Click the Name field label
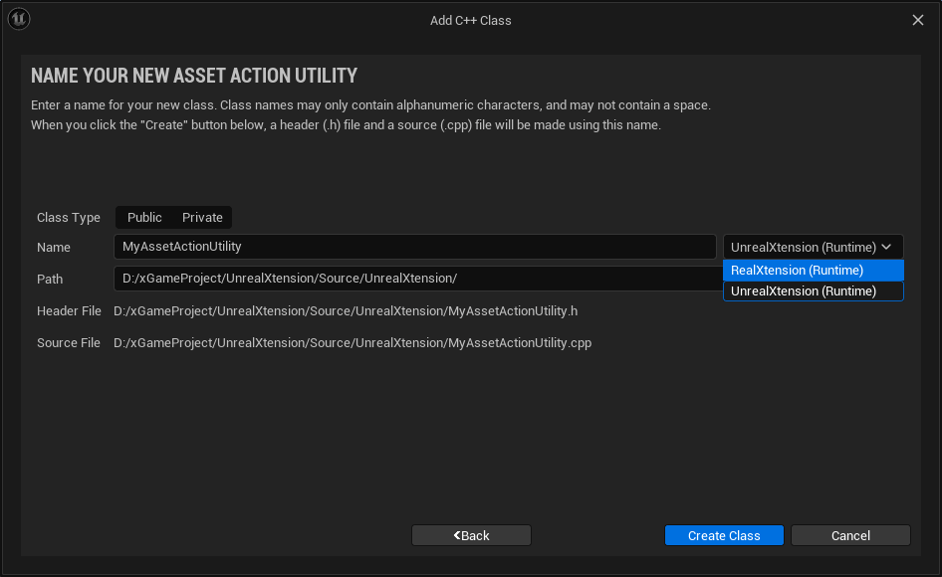Viewport: 942px width, 577px height. (x=54, y=248)
